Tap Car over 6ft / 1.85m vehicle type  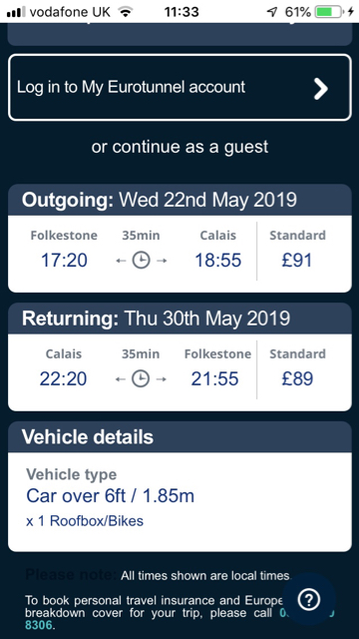point(111,496)
